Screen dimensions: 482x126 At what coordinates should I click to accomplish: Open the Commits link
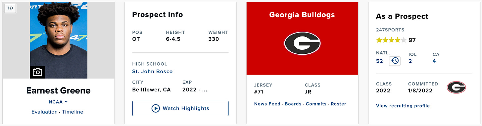pos(316,104)
